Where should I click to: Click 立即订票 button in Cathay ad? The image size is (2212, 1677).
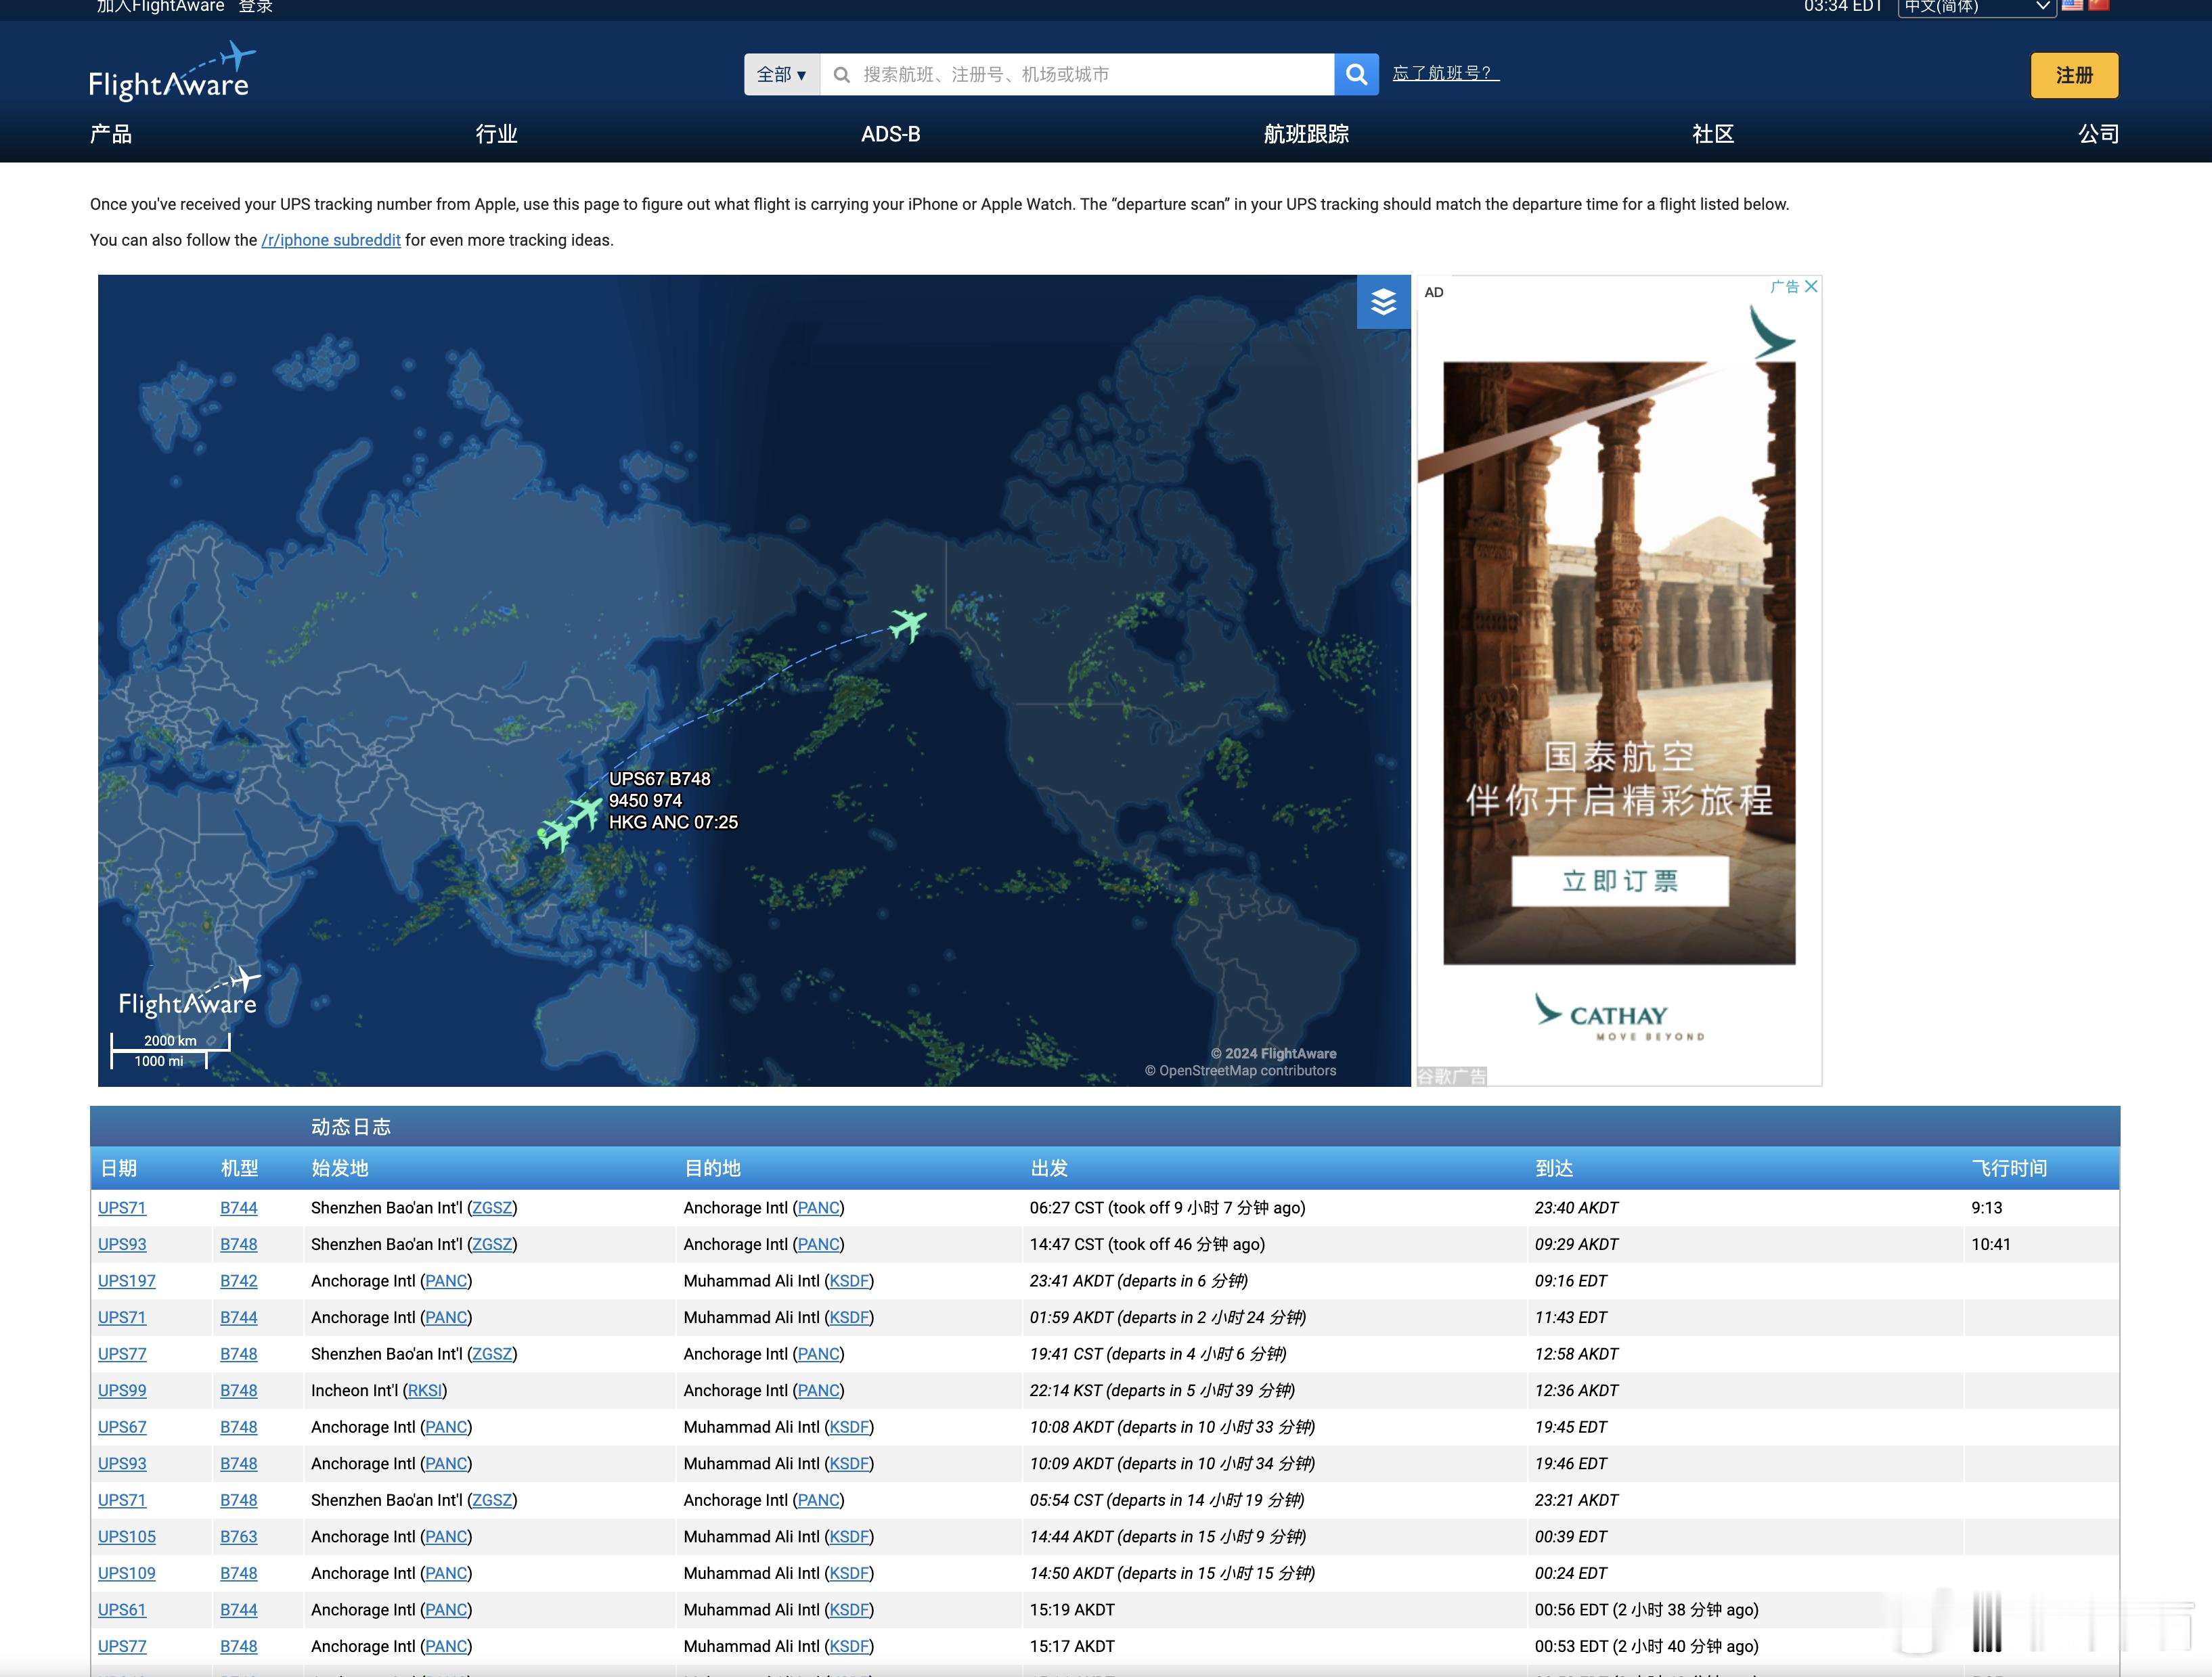(1619, 881)
